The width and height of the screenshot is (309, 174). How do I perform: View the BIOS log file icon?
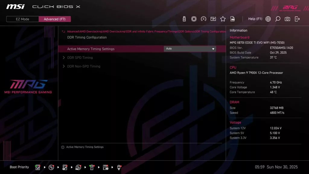232,19
